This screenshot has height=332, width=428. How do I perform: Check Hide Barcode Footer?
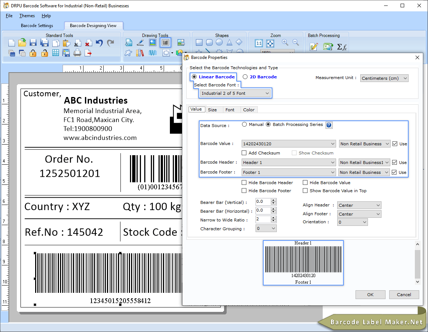pos(244,190)
